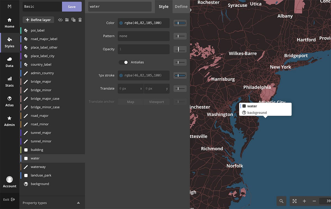View the Stats panel from the sidebar

click(9, 82)
